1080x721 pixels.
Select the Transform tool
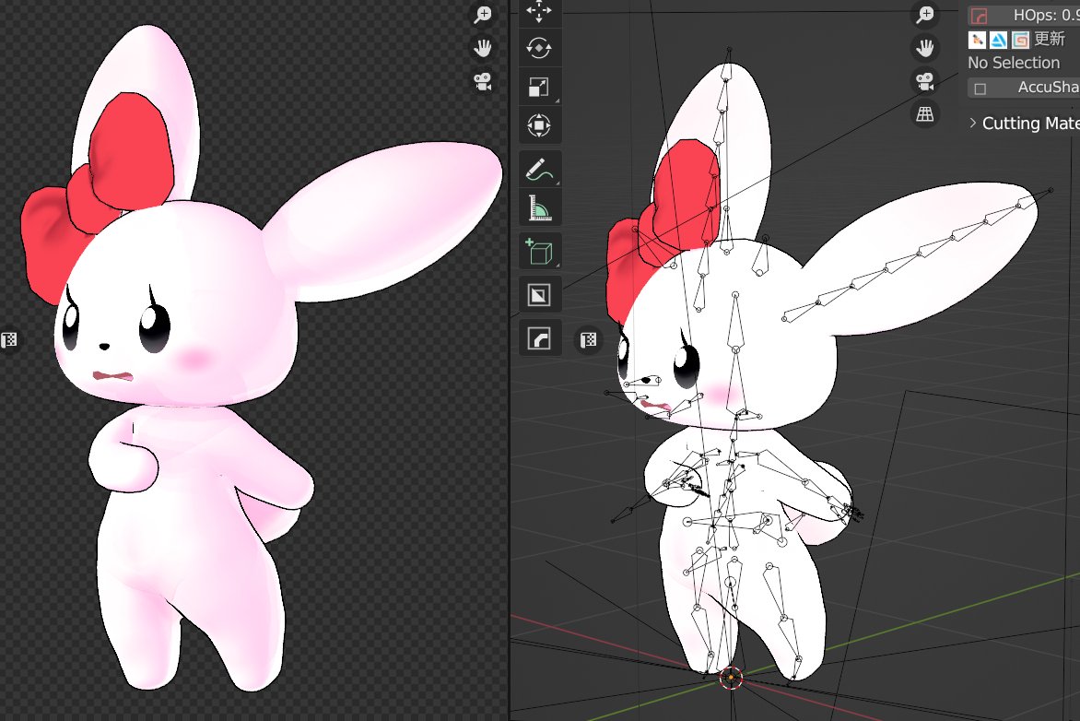point(539,125)
